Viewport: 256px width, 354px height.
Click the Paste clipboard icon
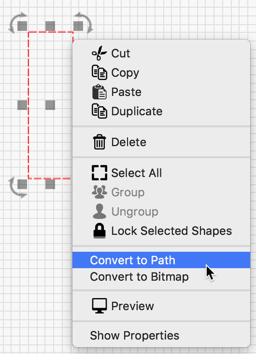[100, 92]
